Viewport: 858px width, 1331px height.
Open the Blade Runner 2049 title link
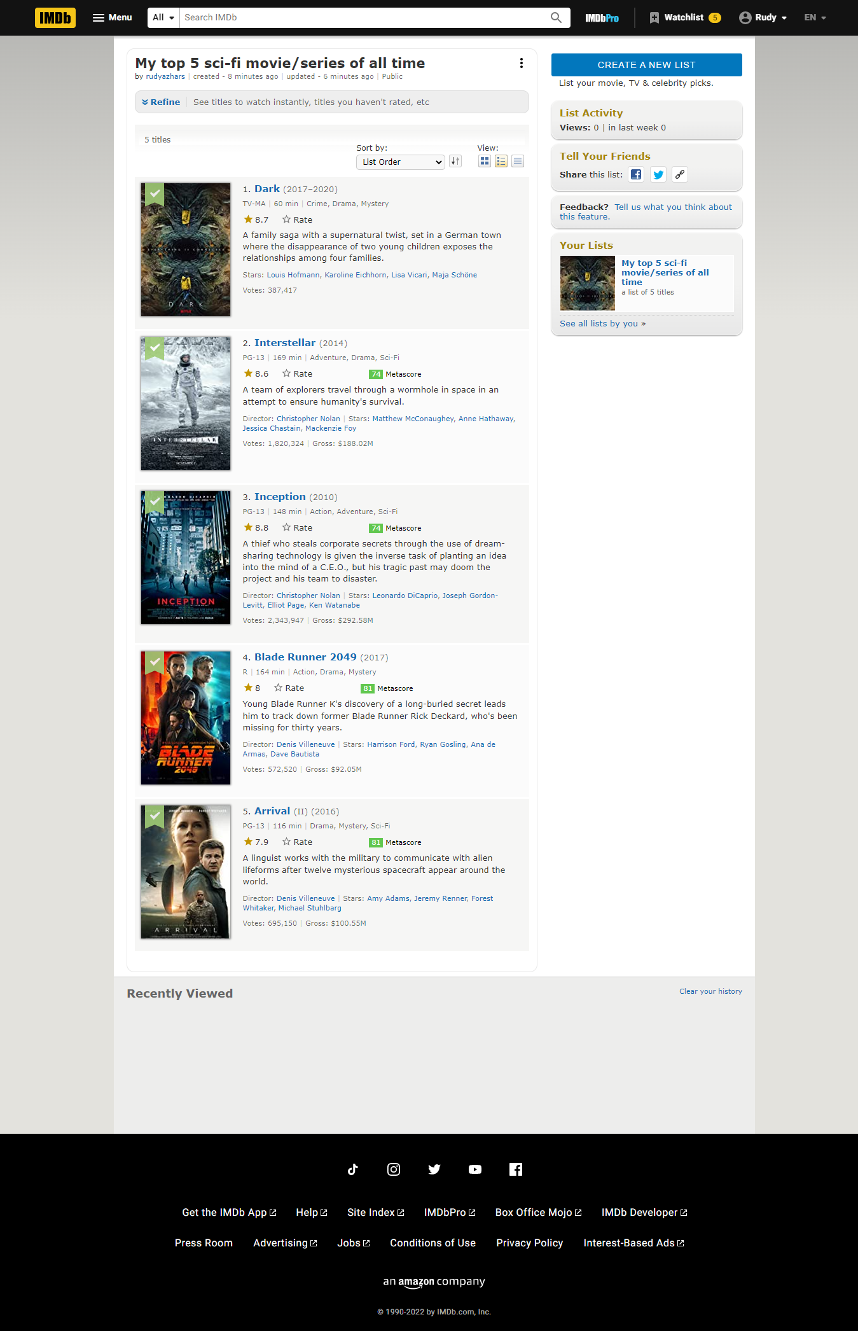pos(305,657)
